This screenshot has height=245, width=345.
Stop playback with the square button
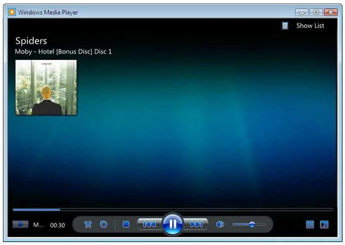point(126,224)
